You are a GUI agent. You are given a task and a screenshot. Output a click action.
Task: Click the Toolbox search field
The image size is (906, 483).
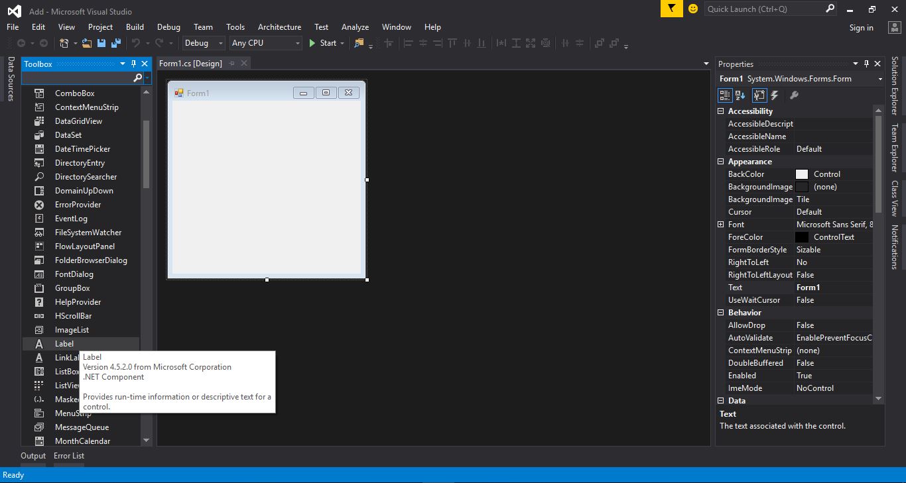click(77, 78)
